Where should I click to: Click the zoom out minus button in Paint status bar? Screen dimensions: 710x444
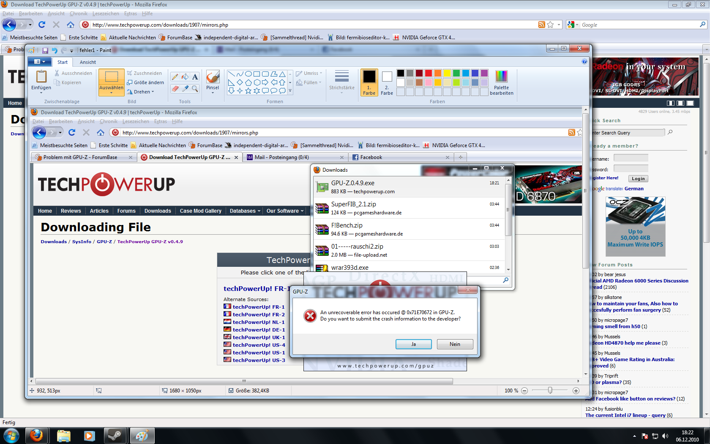(524, 391)
